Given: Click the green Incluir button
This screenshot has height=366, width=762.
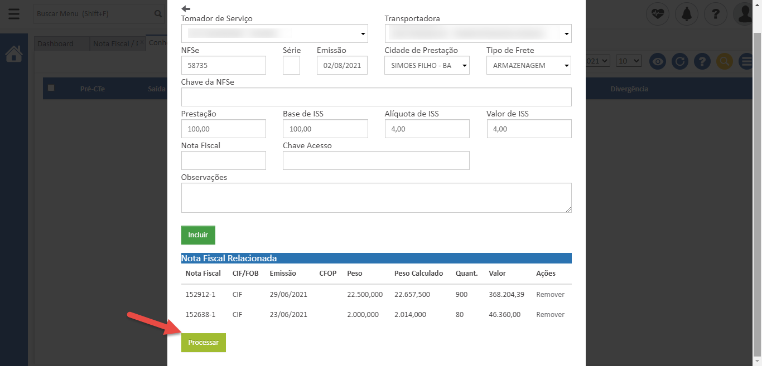Looking at the screenshot, I should (x=198, y=235).
